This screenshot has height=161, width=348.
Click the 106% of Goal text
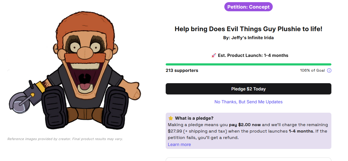312,71
